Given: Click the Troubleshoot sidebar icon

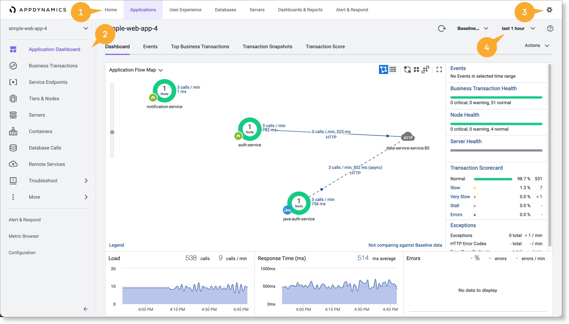Looking at the screenshot, I should [13, 181].
